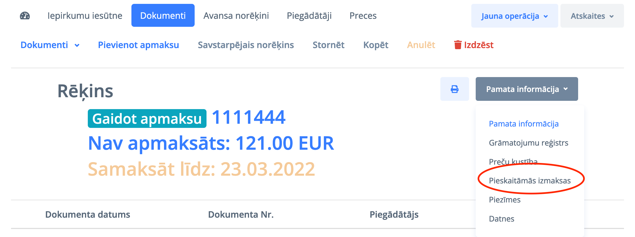Switch to the Dokumenti main tab
Viewport: 635px width, 237px height.
pos(163,16)
